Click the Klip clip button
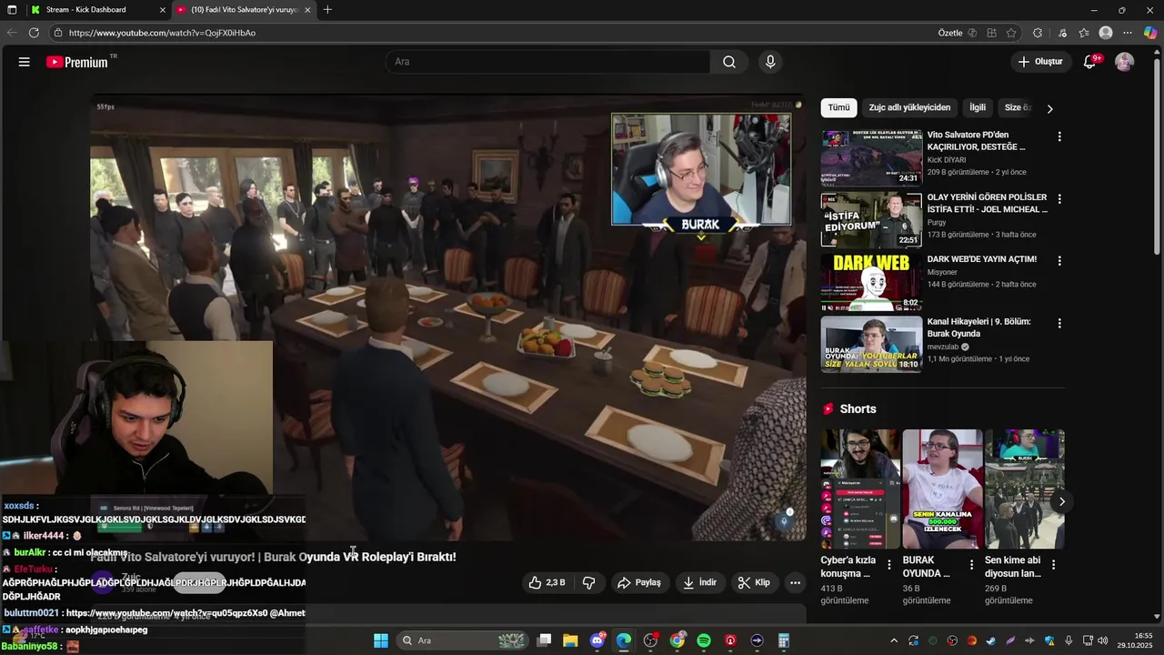The height and width of the screenshot is (655, 1164). click(x=754, y=582)
